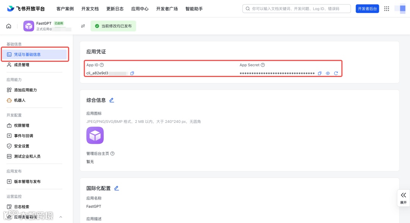This screenshot has height=223, width=410.
Task: Click the 管理后台主页 help question icon
Action: 112,154
